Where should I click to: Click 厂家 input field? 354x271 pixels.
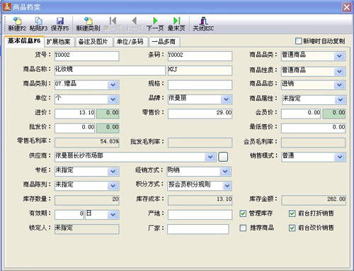coord(198,229)
